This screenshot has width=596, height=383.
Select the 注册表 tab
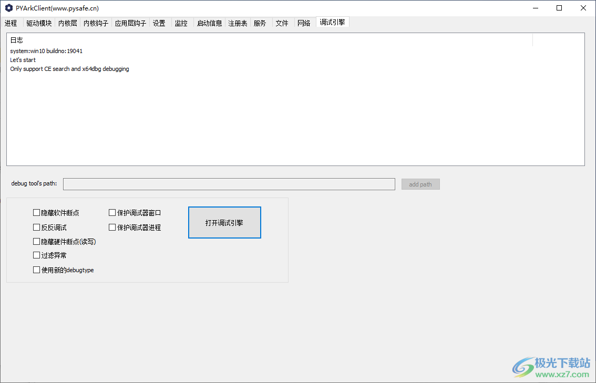click(238, 23)
